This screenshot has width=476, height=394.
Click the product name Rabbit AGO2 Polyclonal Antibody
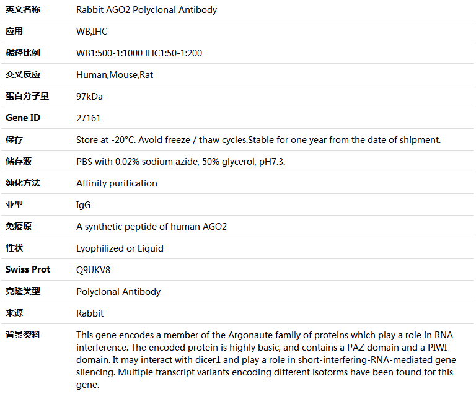pos(146,10)
